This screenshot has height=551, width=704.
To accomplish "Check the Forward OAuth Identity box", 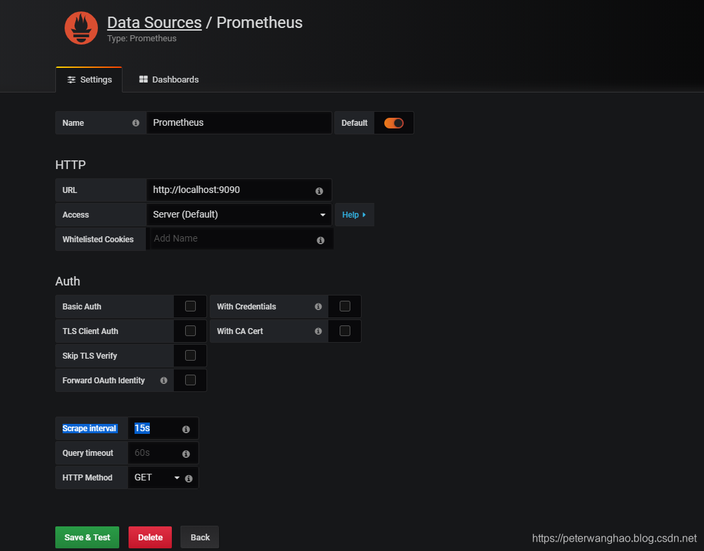I will (190, 380).
